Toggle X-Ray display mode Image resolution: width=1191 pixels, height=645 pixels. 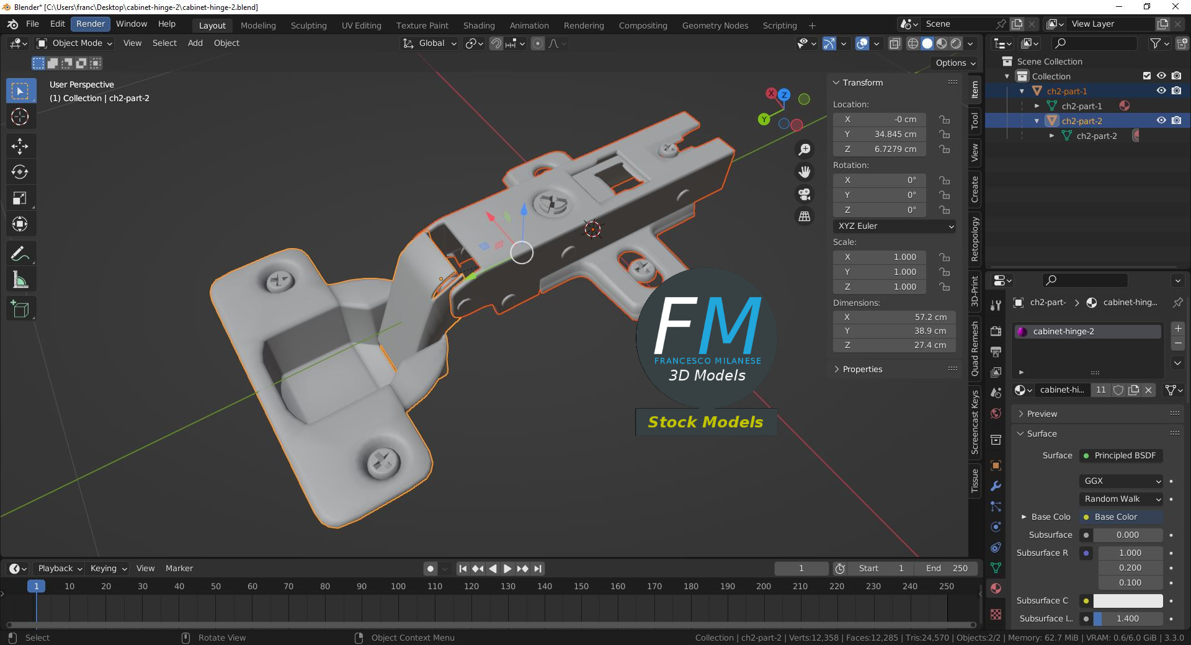(x=894, y=43)
